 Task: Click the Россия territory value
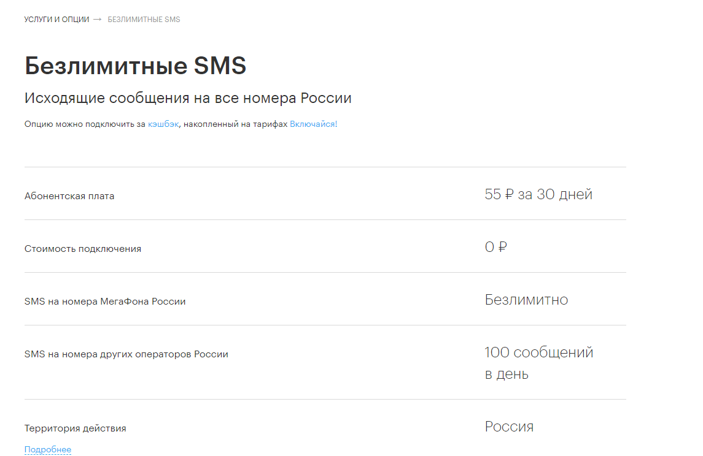pos(510,427)
